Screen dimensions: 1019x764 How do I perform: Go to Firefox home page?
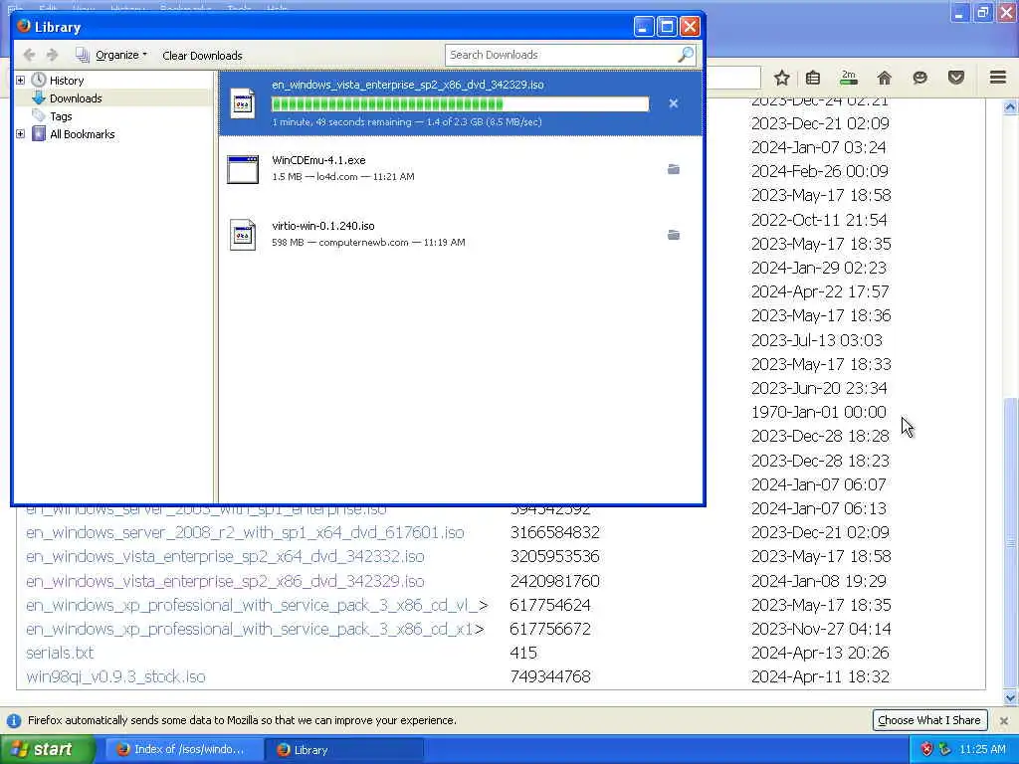point(885,78)
